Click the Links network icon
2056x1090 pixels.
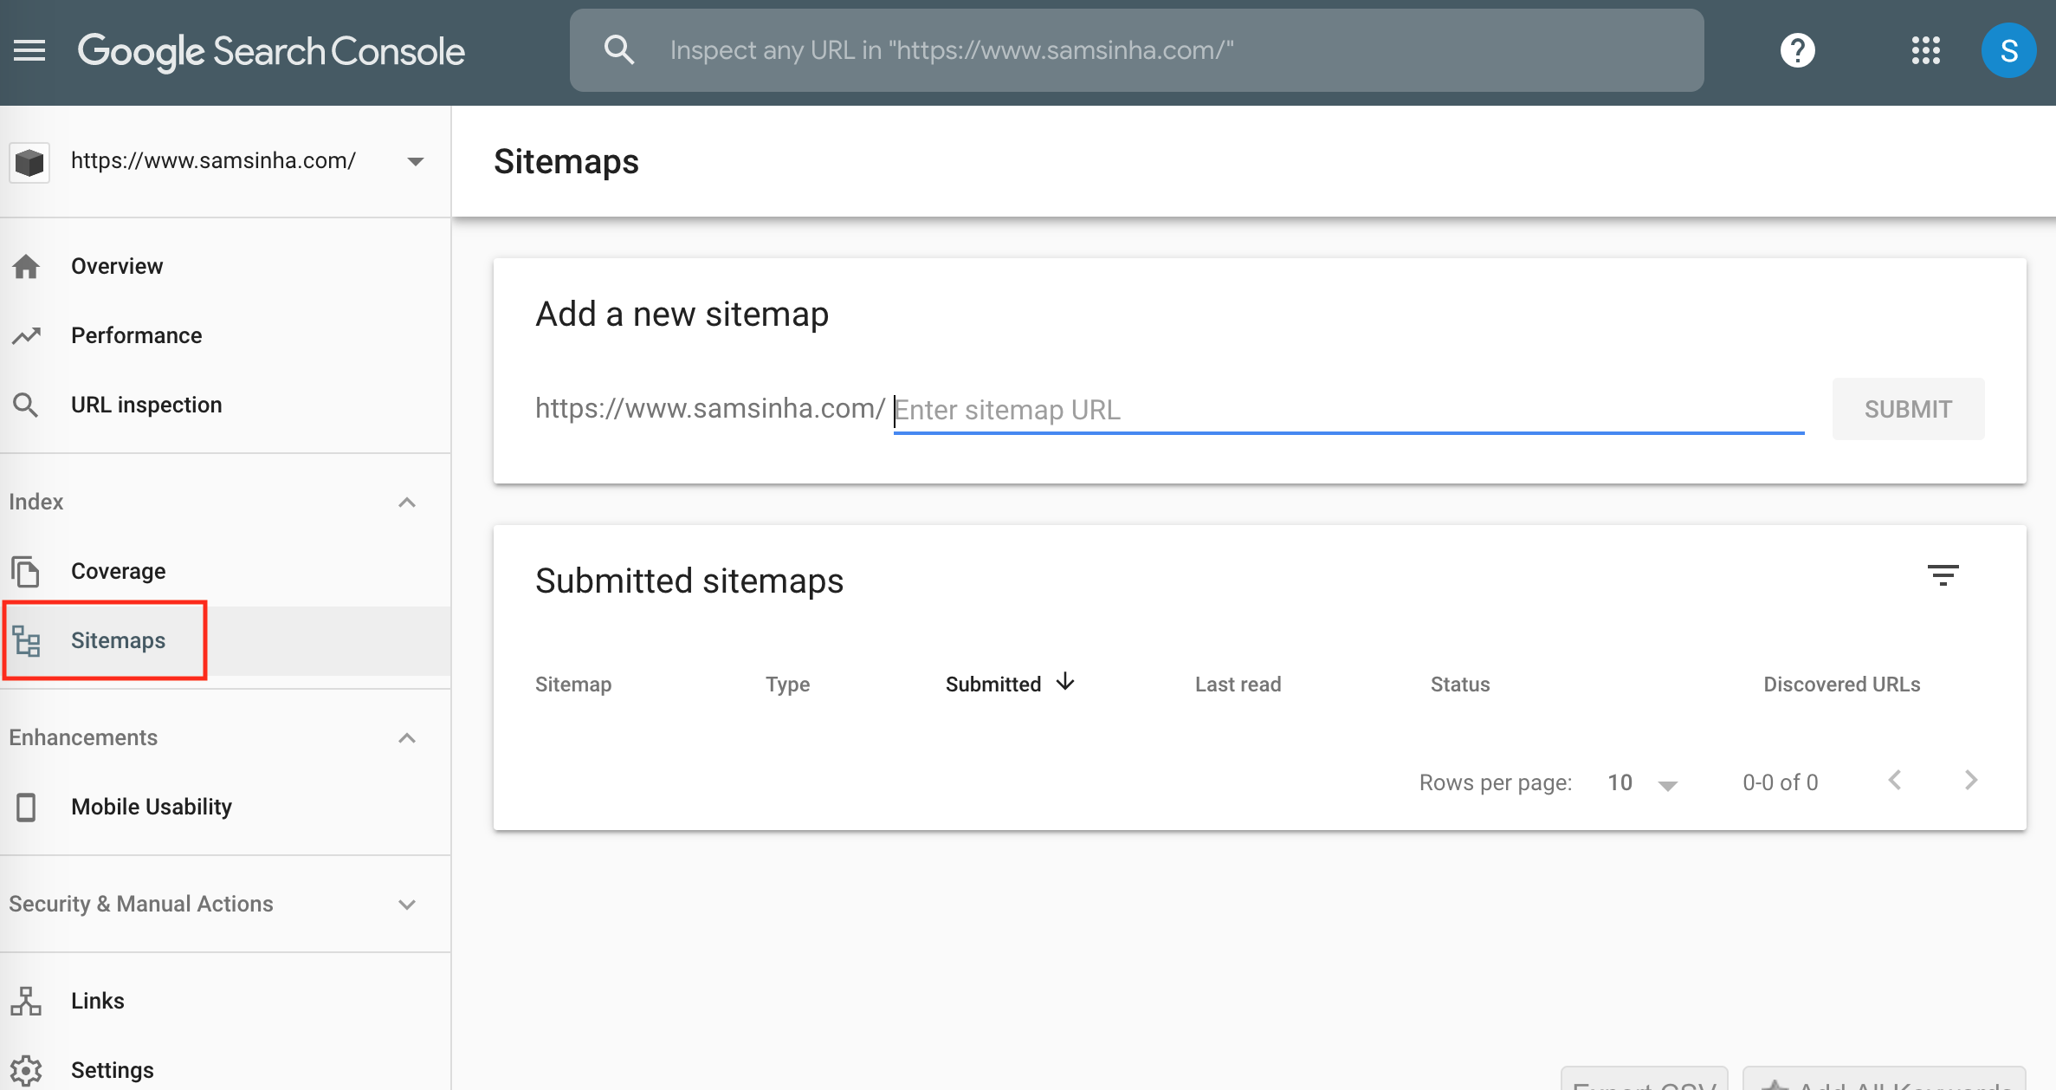pyautogui.click(x=26, y=1001)
